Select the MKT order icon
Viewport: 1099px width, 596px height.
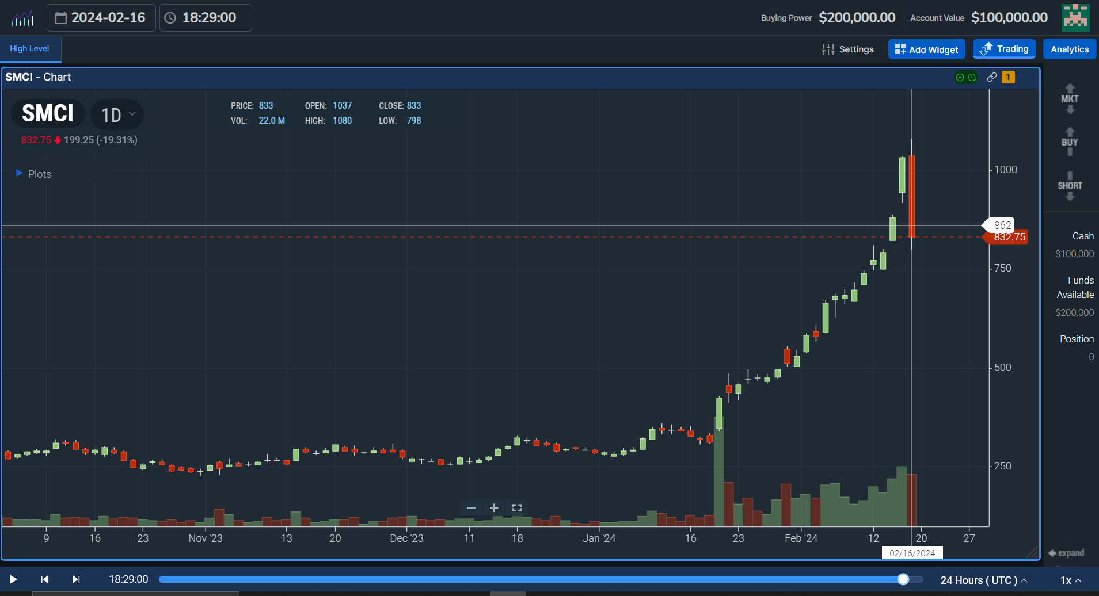tap(1068, 98)
